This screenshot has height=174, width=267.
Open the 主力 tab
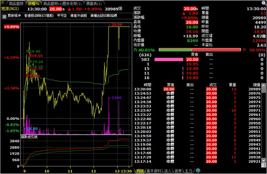[x=188, y=171]
